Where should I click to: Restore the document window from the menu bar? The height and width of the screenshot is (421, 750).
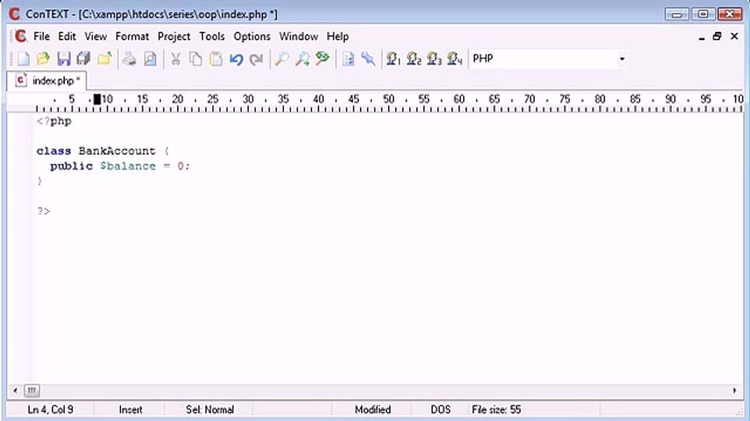[717, 36]
